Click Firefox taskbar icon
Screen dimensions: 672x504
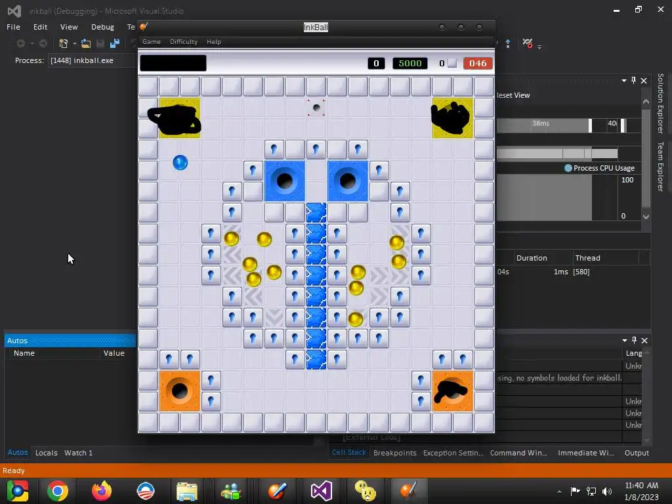coord(102,491)
